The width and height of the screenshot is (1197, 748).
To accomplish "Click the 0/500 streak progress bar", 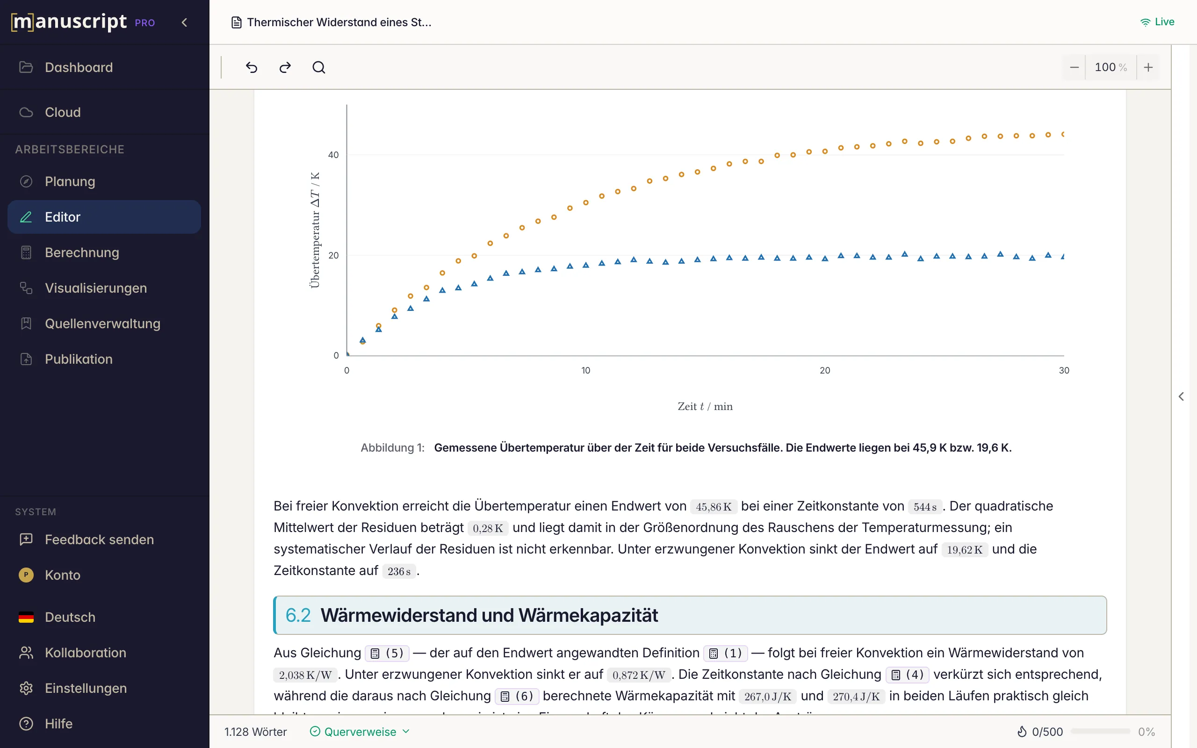I will coord(1100,731).
